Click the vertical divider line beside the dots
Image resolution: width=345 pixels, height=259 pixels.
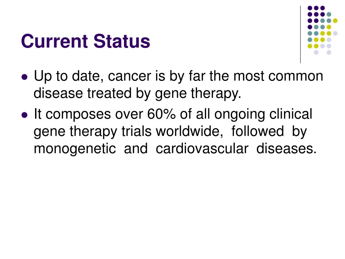tap(300, 35)
